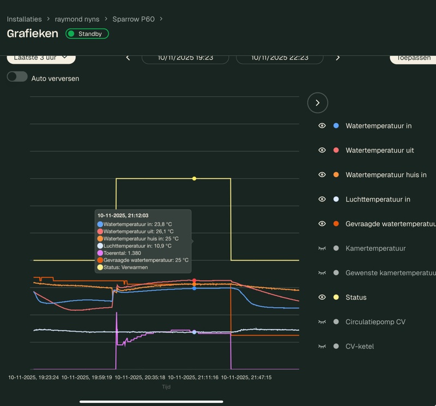Viewport: 436px width, 406px height.
Task: Enable the Auto verversen switch
Action: pos(17,77)
